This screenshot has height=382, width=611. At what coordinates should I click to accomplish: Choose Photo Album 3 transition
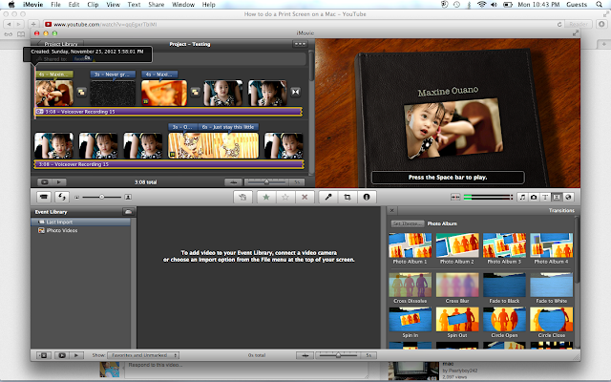tap(504, 248)
